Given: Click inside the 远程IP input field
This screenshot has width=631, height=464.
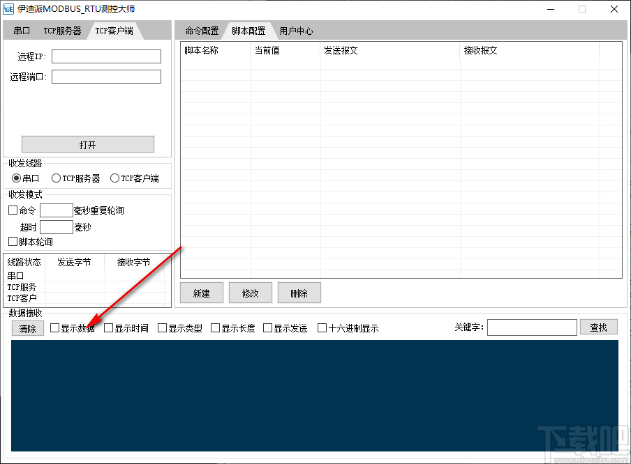Looking at the screenshot, I should 105,56.
